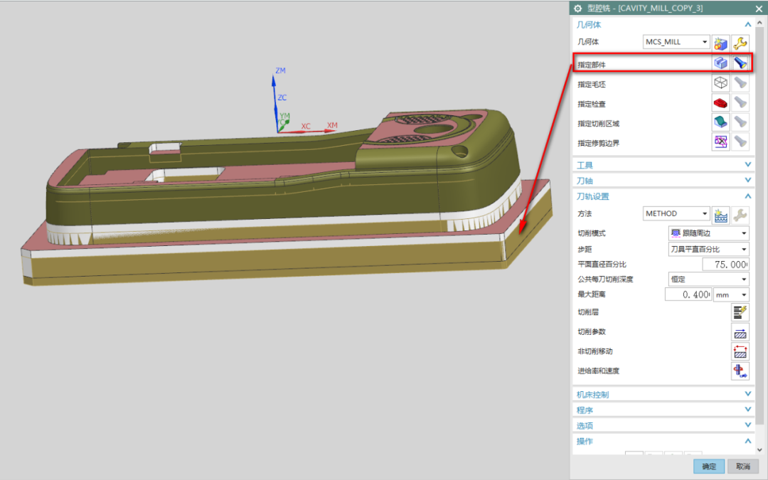Click the 平面直径百分比 input field
The image size is (768, 480).
[725, 265]
